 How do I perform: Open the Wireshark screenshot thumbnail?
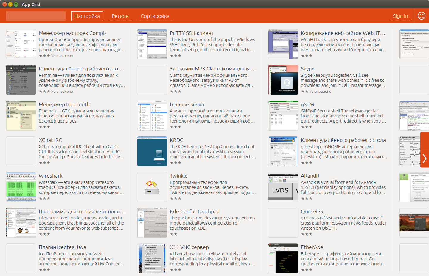click(x=21, y=187)
